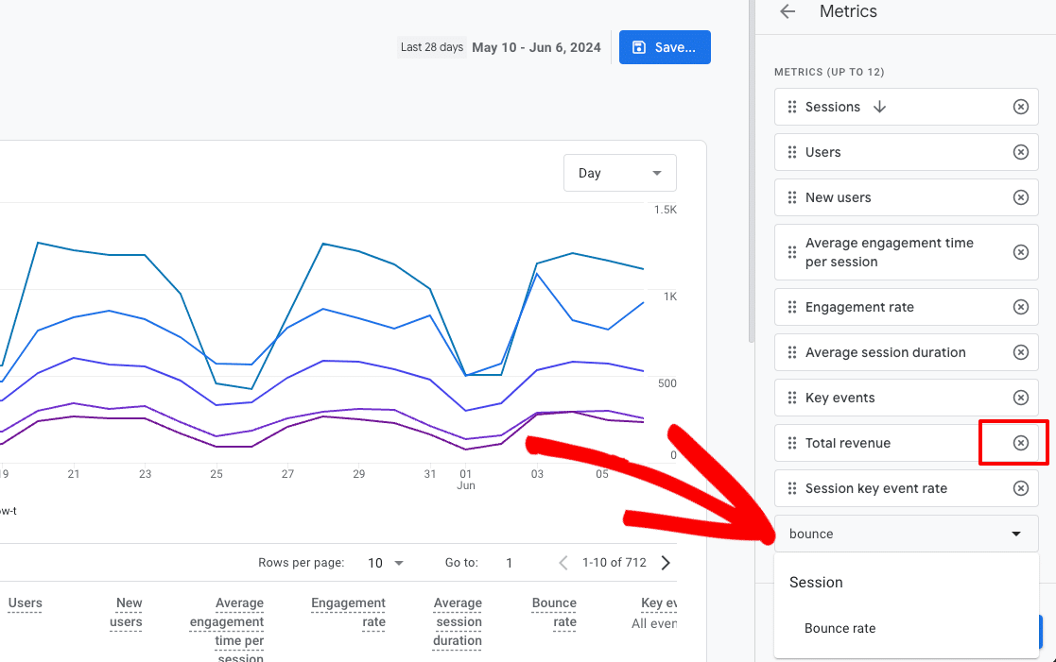Click the Engagement rate column header

click(348, 612)
